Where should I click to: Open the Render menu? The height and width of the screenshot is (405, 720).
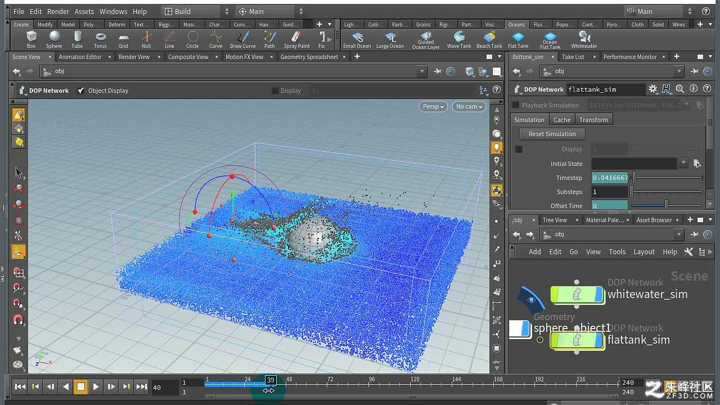pos(58,11)
